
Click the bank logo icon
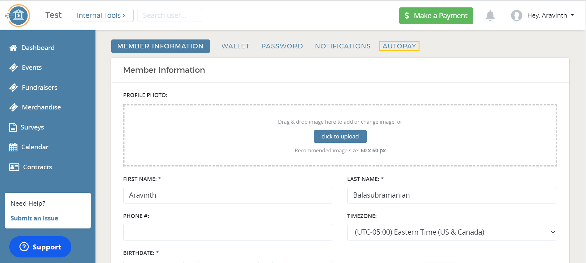pyautogui.click(x=18, y=15)
